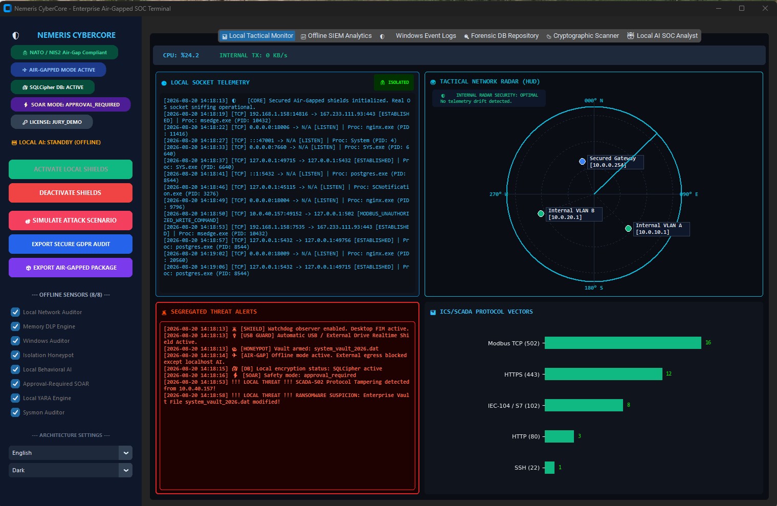The image size is (777, 506).
Task: Click the RANSOMWARE SUSPICION alert line
Action: [x=286, y=399]
